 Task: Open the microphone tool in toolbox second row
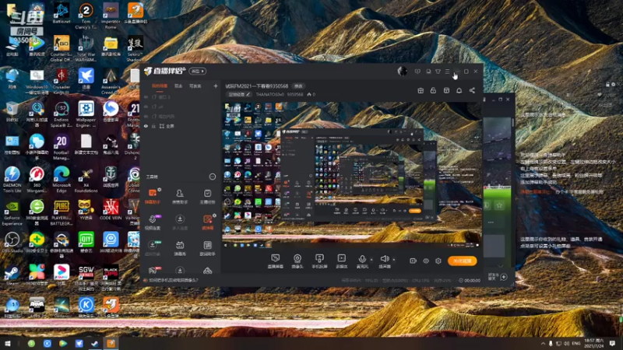[x=152, y=222]
